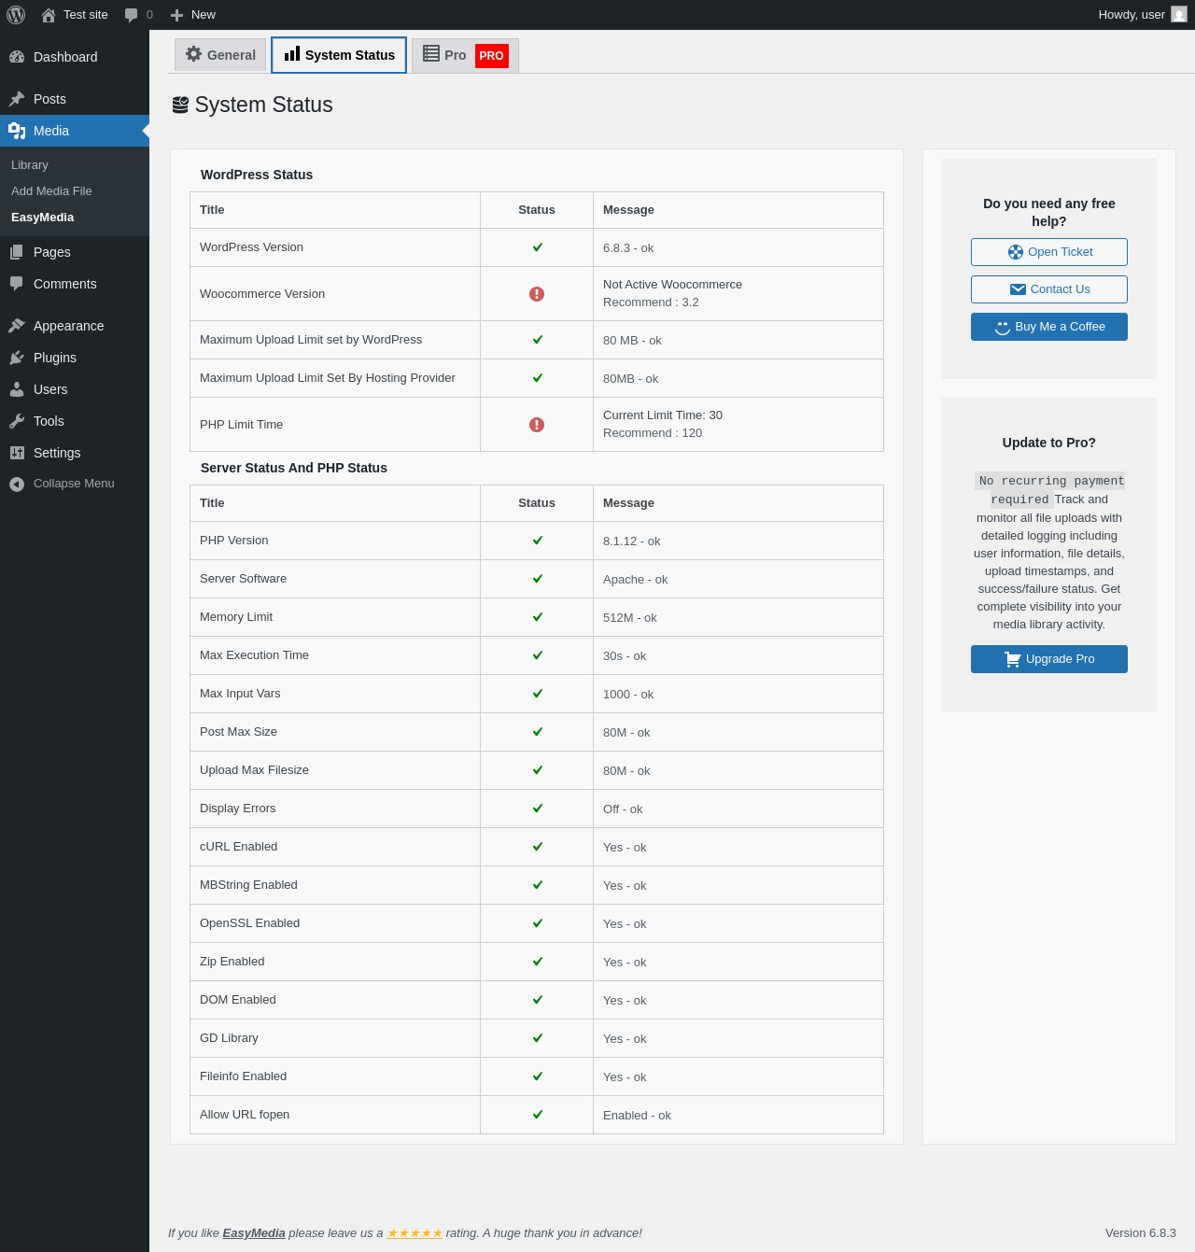Open the Plugins menu
The width and height of the screenshot is (1195, 1252).
[75, 358]
